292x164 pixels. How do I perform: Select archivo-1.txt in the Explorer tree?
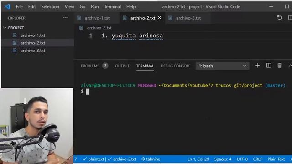[33, 36]
